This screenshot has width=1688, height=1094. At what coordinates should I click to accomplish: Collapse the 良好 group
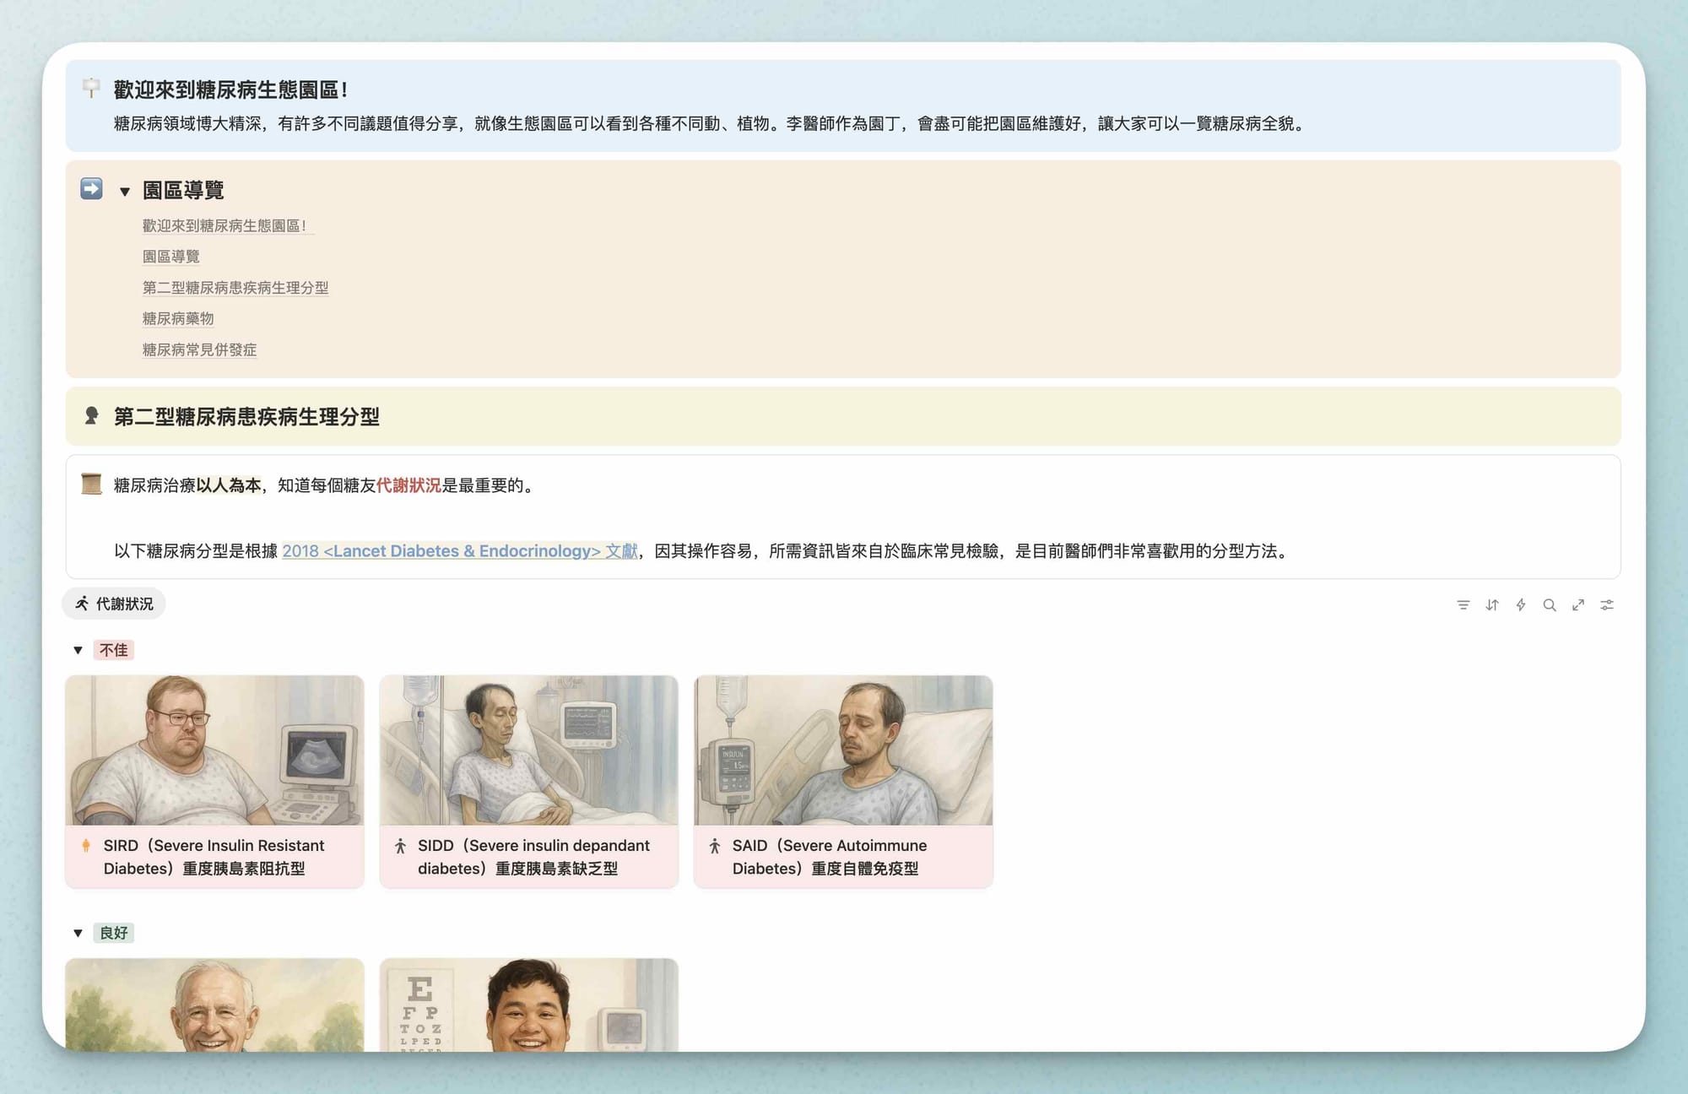(78, 933)
